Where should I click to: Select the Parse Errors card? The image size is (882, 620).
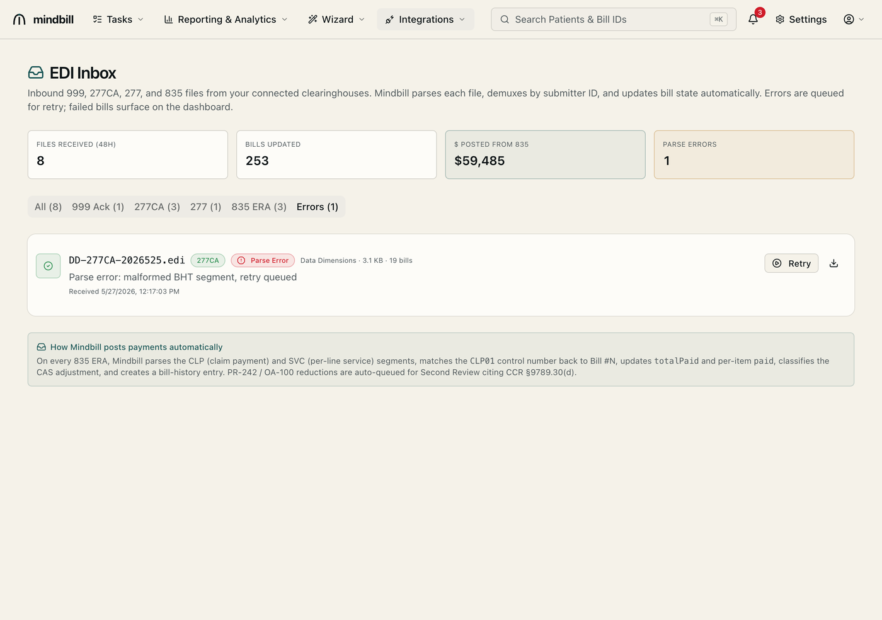754,155
